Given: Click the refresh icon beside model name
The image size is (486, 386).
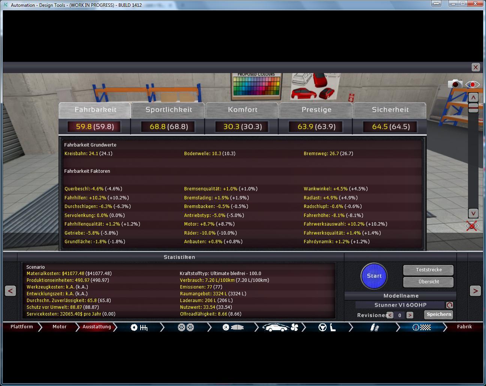Looking at the screenshot, I should (x=449, y=305).
